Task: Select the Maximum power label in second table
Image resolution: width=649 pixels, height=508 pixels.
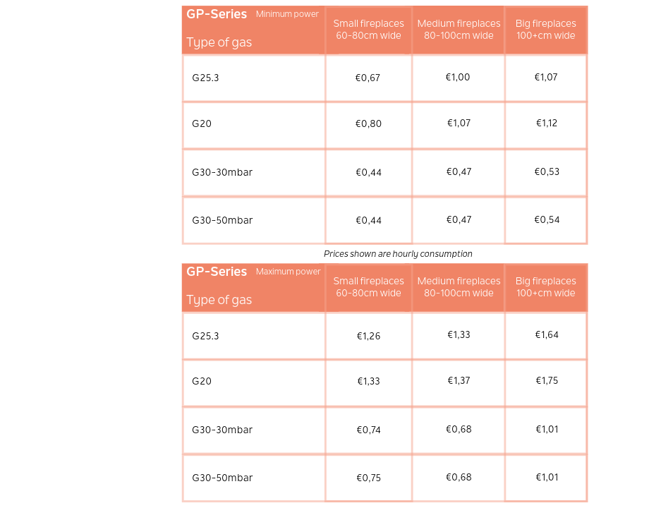Action: (288, 272)
